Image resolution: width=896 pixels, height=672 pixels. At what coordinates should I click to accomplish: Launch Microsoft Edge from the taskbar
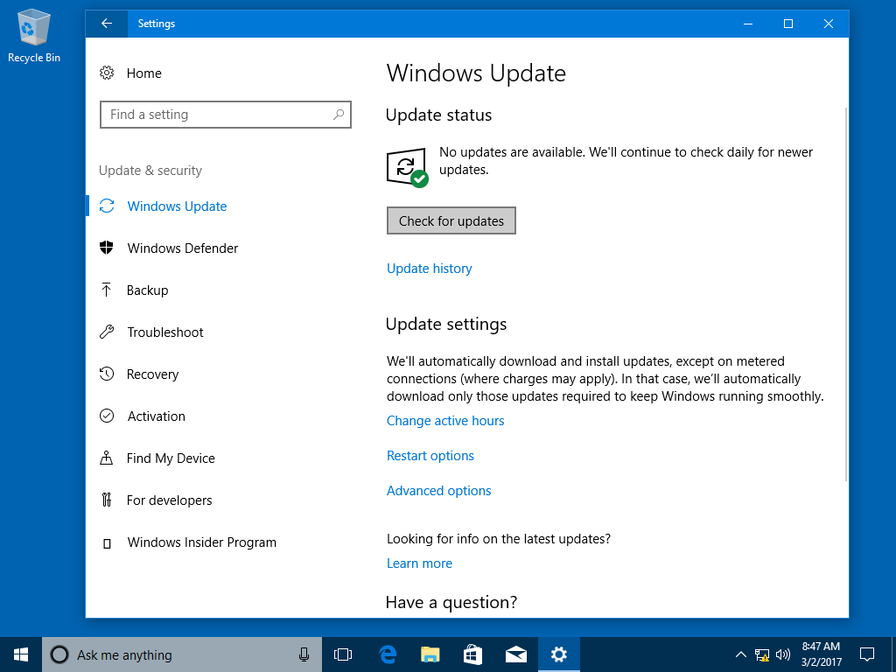pyautogui.click(x=387, y=654)
